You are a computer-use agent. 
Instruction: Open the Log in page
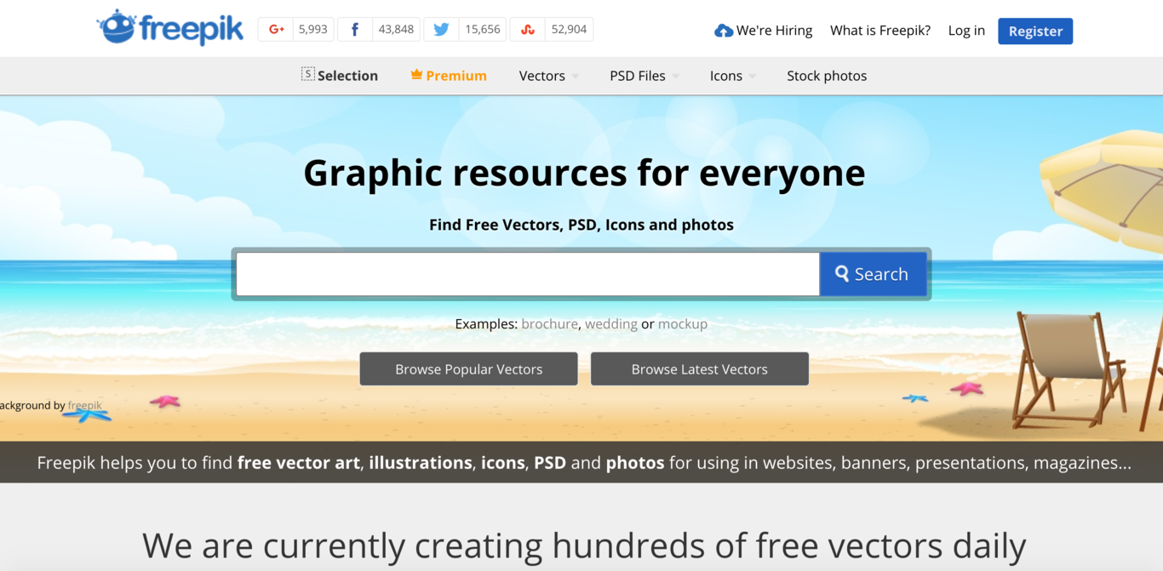point(966,31)
